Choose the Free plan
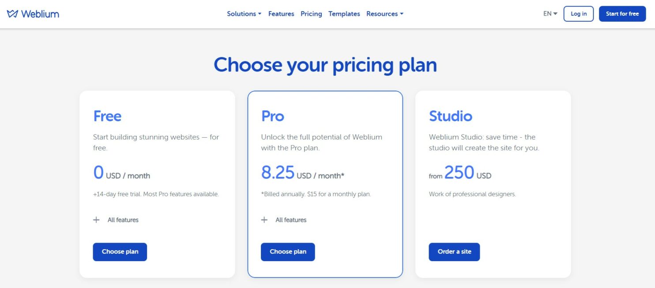Screen dimensions: 655x288 (120, 251)
